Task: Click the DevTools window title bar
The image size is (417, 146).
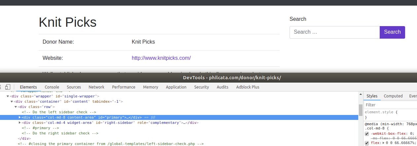Action: tap(208, 78)
